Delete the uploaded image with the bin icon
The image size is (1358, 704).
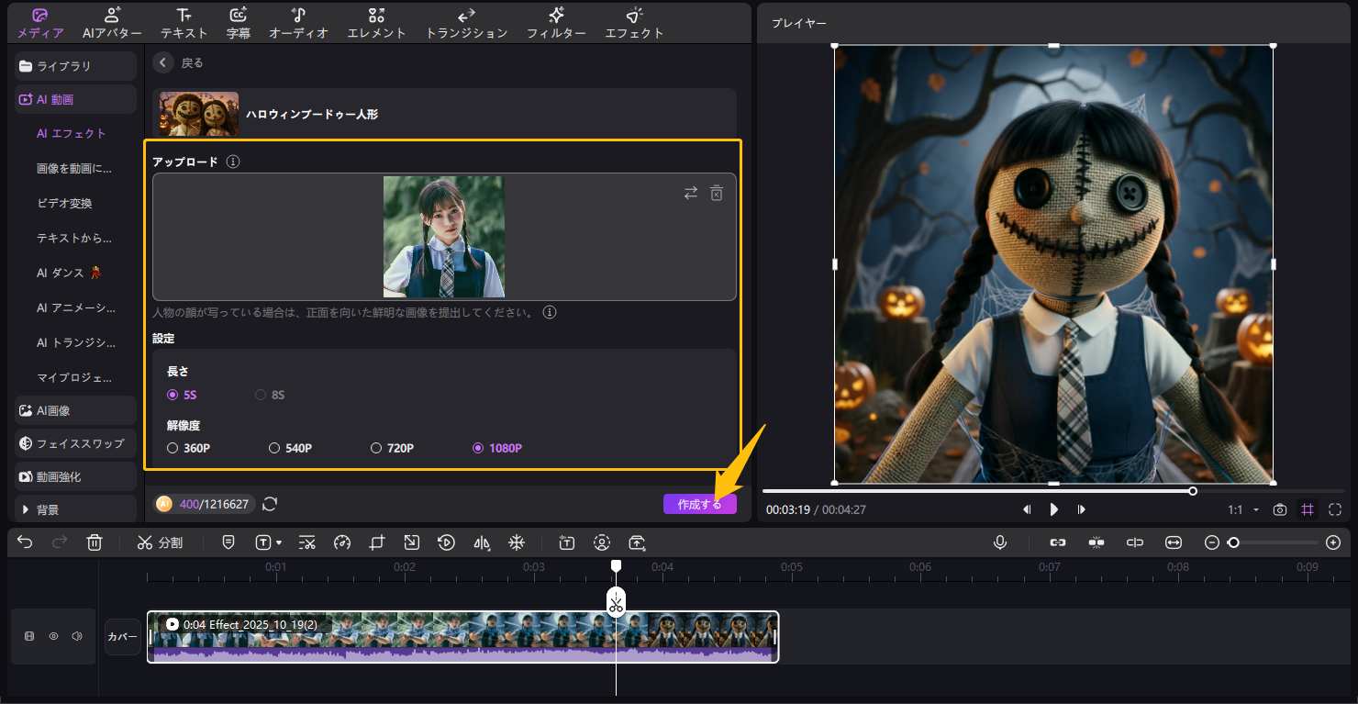tap(717, 193)
